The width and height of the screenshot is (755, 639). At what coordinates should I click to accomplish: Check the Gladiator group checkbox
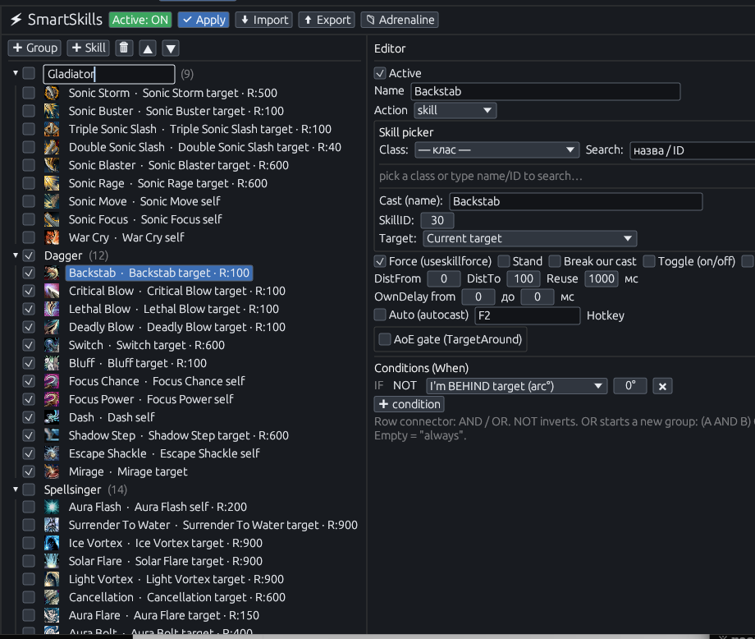pos(29,73)
